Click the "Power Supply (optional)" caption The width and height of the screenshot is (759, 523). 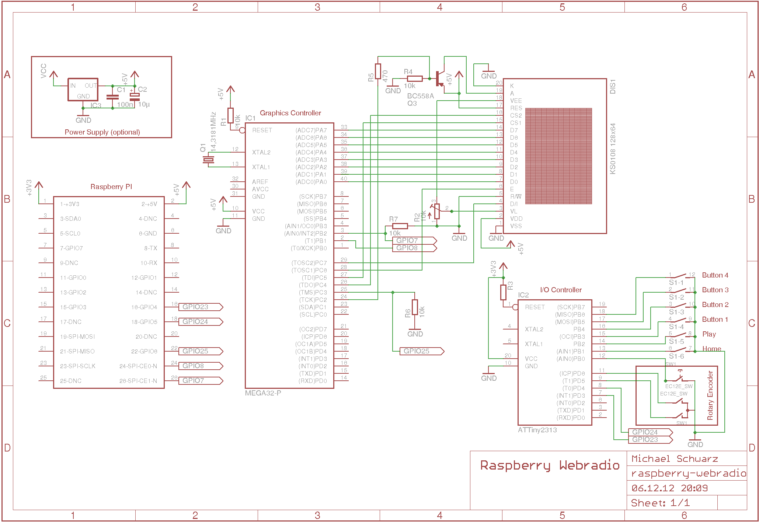[102, 132]
